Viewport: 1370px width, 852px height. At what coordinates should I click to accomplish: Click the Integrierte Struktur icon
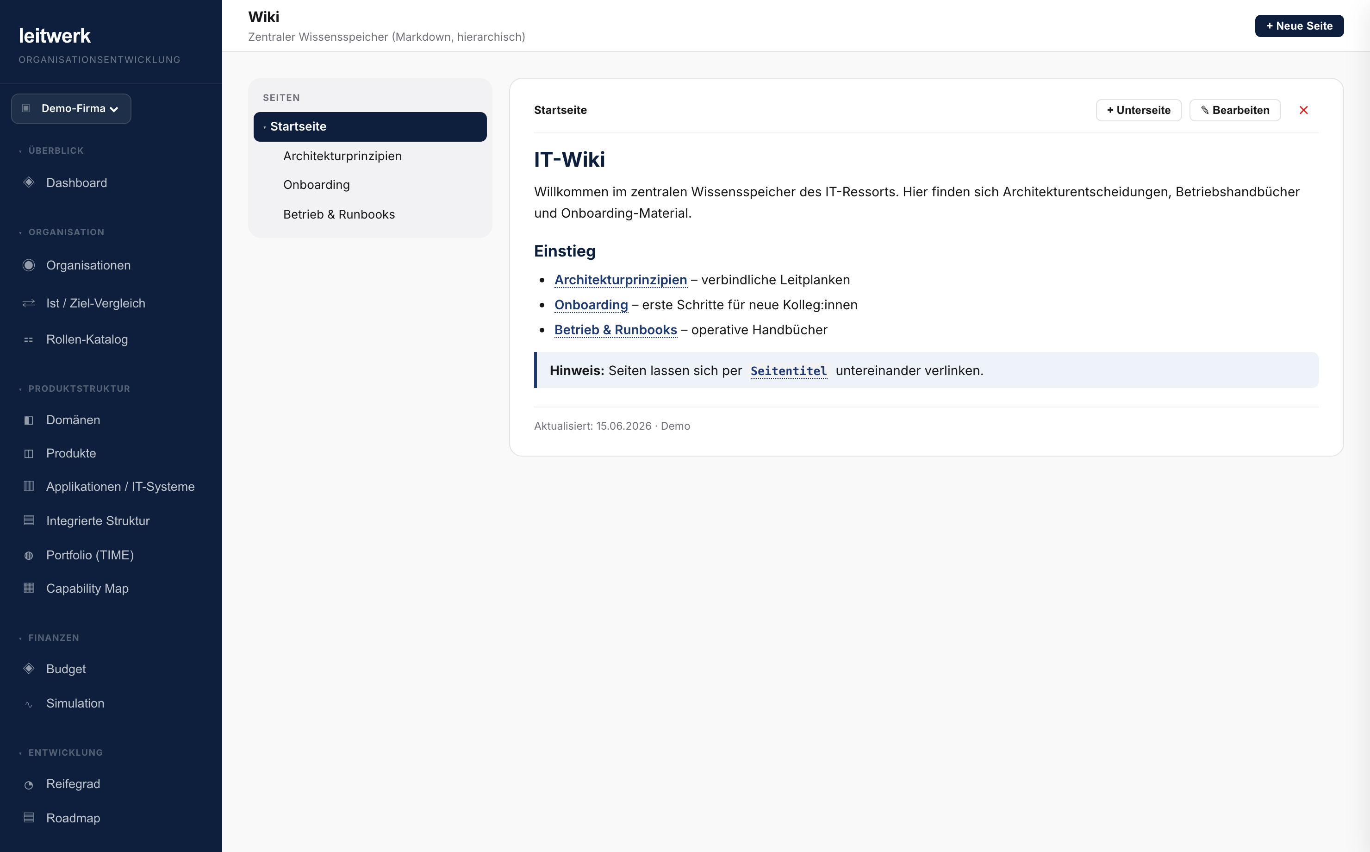29,520
